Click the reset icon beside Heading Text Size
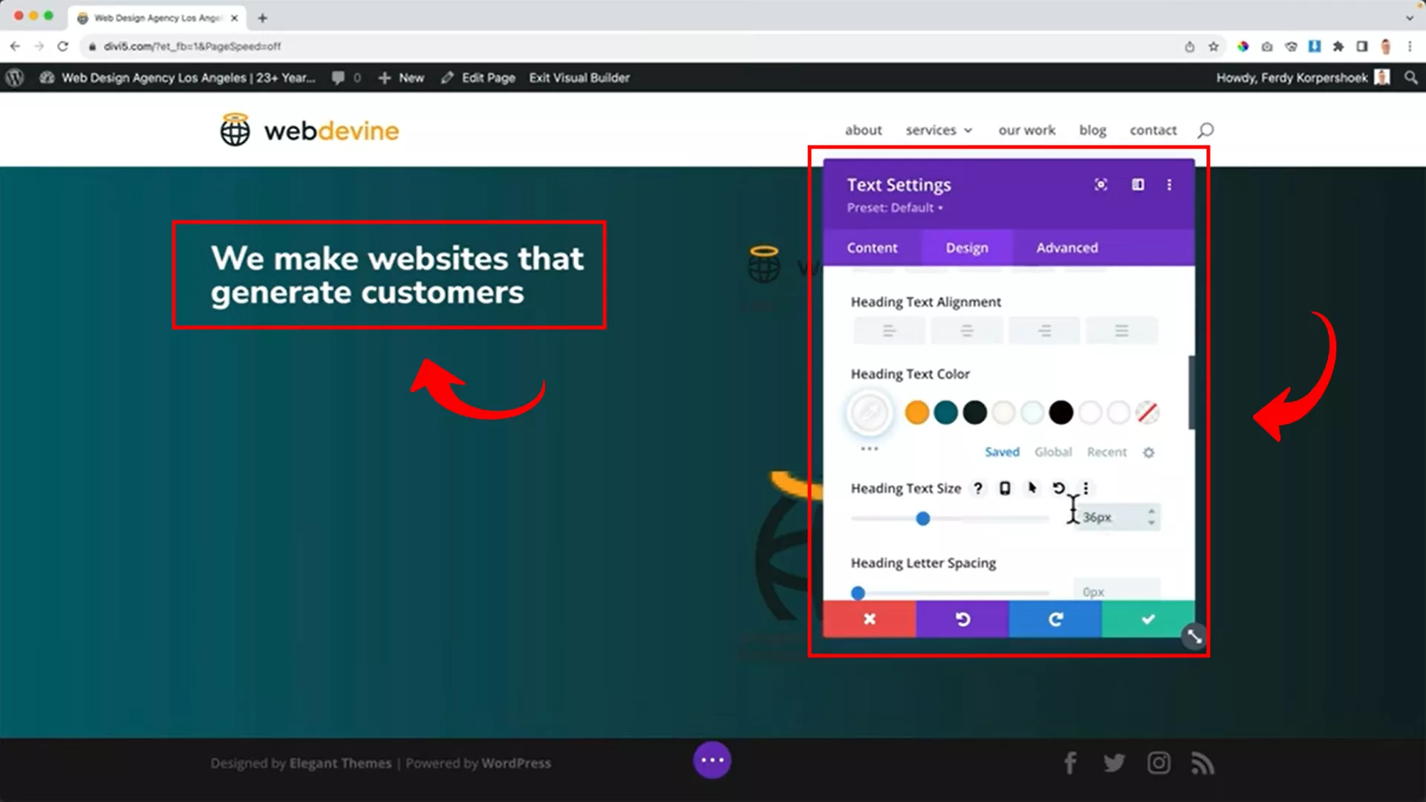This screenshot has height=802, width=1426. pos(1058,488)
